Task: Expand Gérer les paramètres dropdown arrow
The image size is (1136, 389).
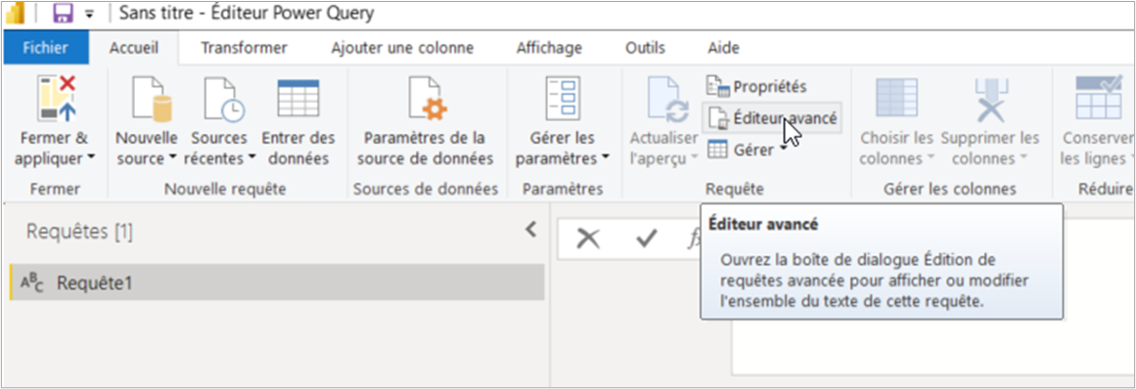Action: point(605,157)
